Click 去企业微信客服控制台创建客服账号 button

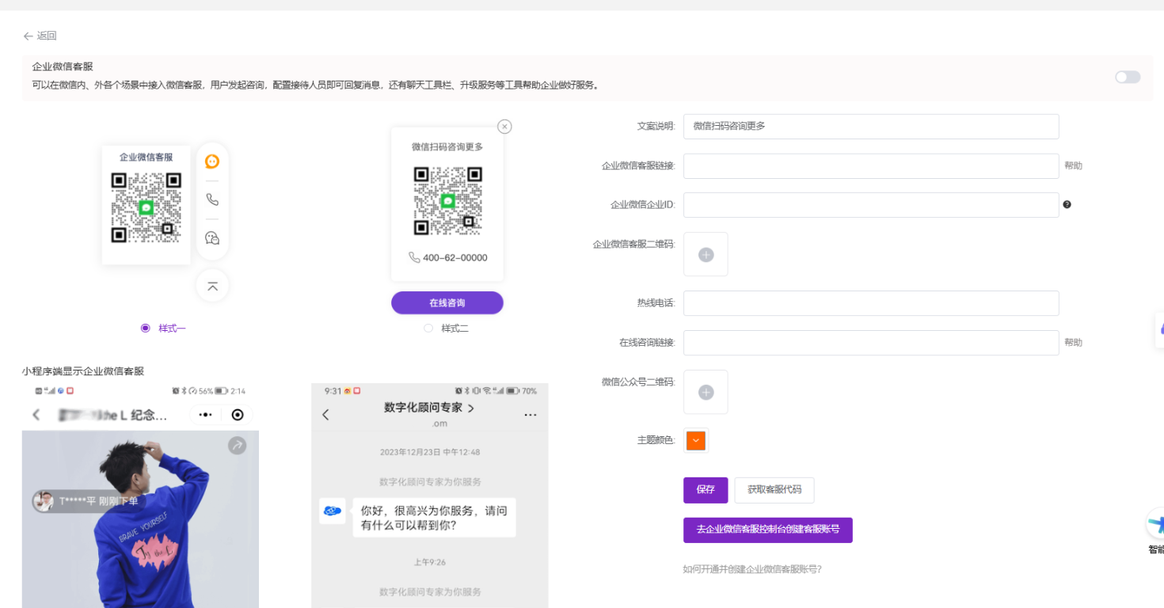(767, 530)
